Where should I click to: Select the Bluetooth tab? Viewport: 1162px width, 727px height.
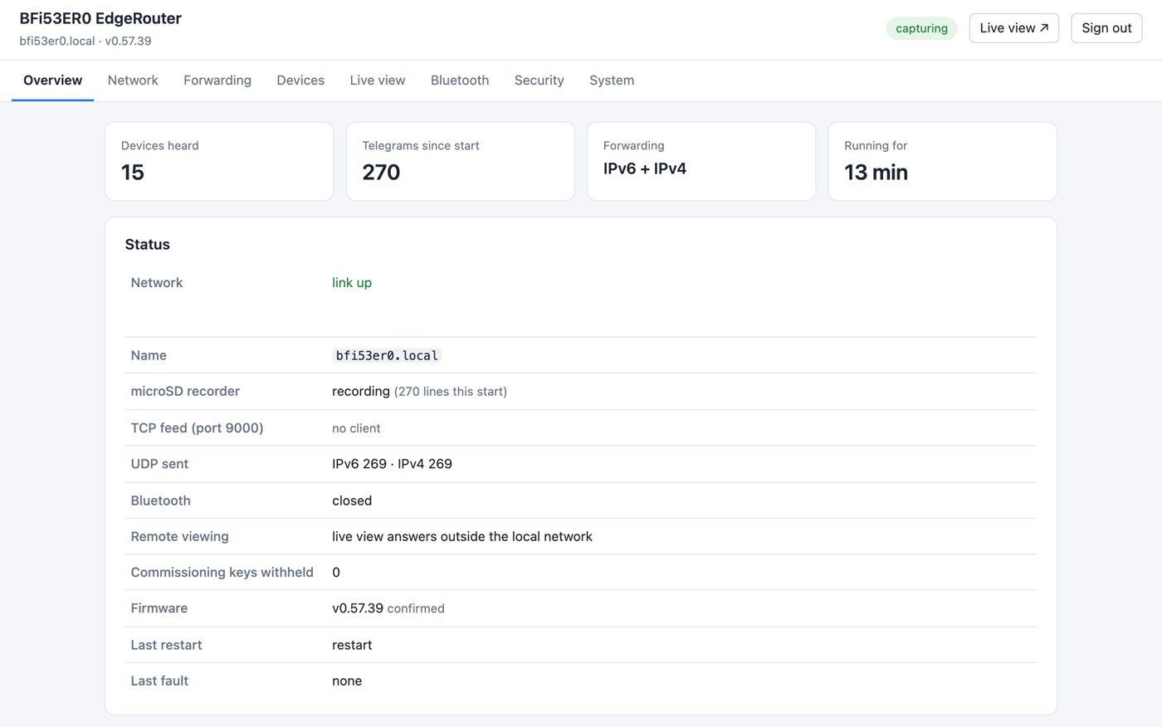[x=460, y=81]
